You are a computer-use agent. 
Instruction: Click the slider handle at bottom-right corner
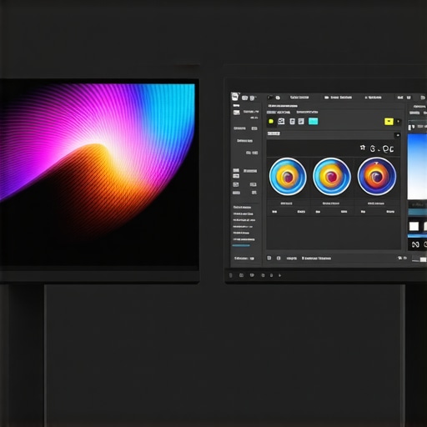pyautogui.click(x=423, y=259)
